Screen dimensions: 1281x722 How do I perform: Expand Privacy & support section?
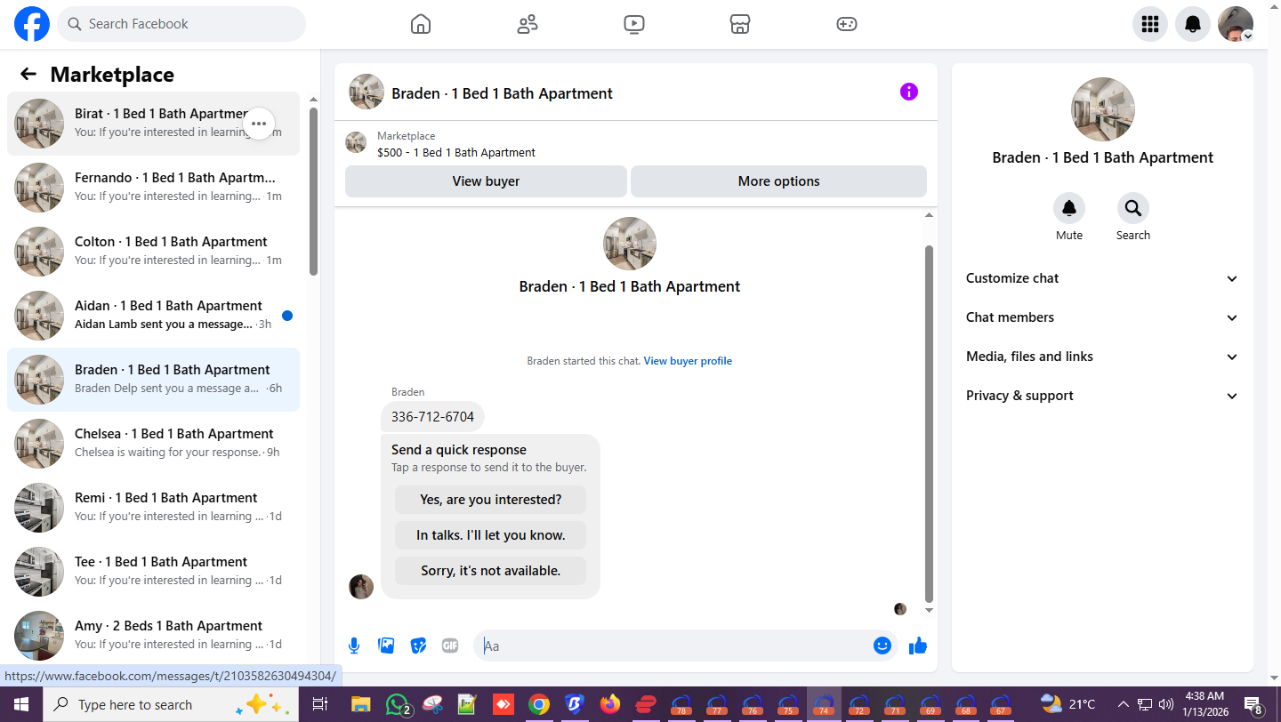pos(1102,396)
